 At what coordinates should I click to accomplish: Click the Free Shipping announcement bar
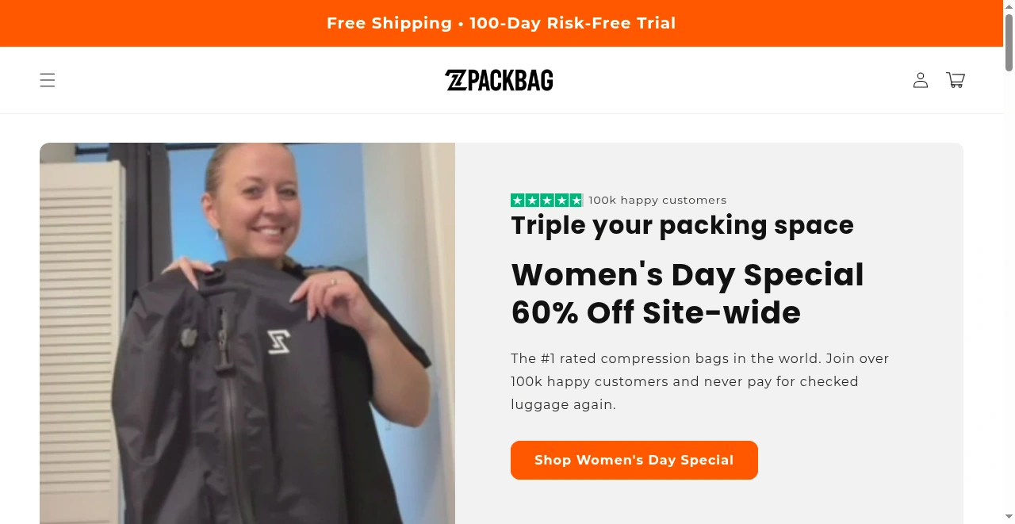[501, 23]
